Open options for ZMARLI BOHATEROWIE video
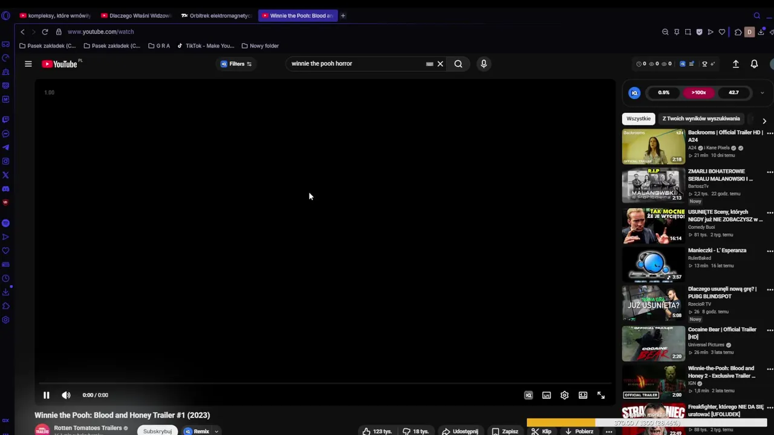Image resolution: width=774 pixels, height=435 pixels. (770, 172)
